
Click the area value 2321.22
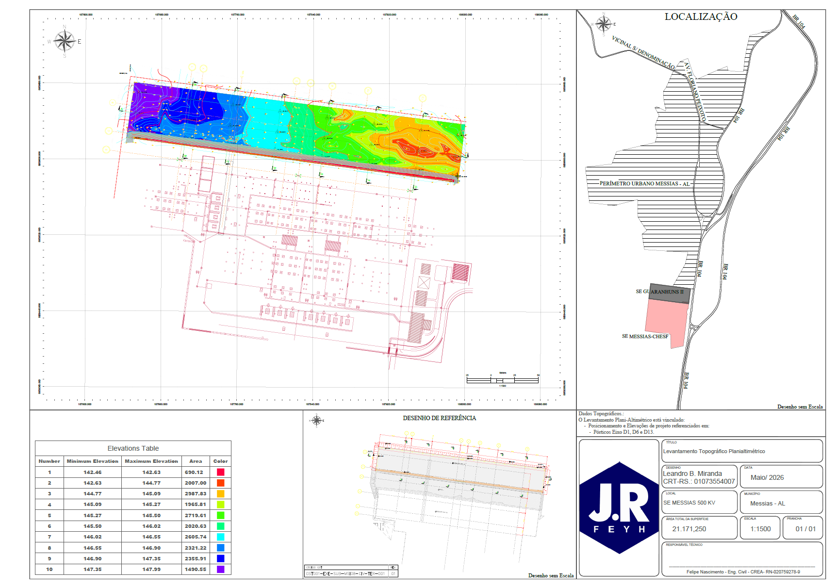pos(196,548)
